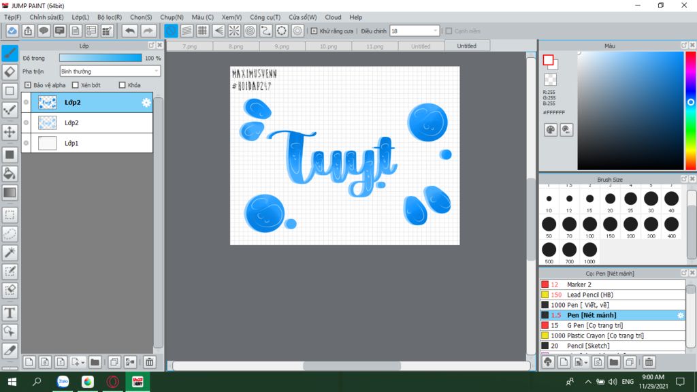Hide the Lớp1 layer

pos(27,143)
